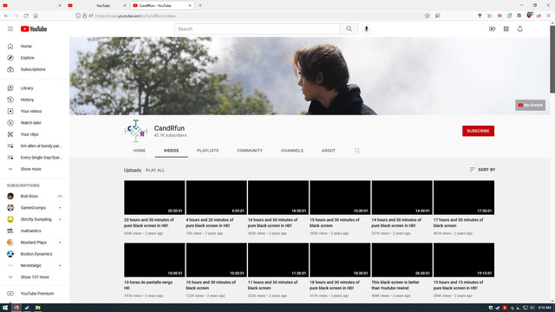Switch to the Playlists tab
Screen dimensions: 555x312
(x=208, y=151)
